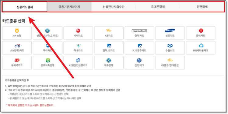Open the 선불전자지급수단 tab
Screen dimensions: 228x114
[x=114, y=7]
